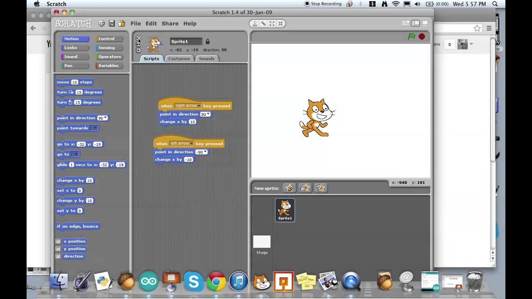The image size is (532, 299).
Task: Click the Scratch menu in the macOS menu bar
Action: coord(56,4)
